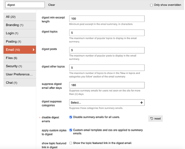Click the suppress digest email after days field
The width and height of the screenshot is (185, 149).
pyautogui.click(x=107, y=85)
